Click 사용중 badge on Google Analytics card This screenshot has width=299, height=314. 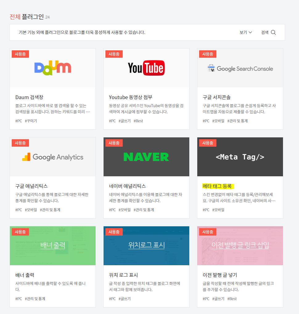[20, 143]
